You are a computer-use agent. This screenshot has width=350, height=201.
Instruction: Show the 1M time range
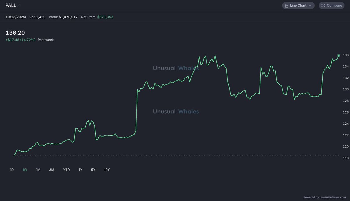(38, 170)
